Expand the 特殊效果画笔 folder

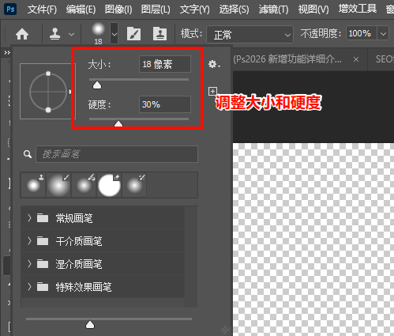29,286
